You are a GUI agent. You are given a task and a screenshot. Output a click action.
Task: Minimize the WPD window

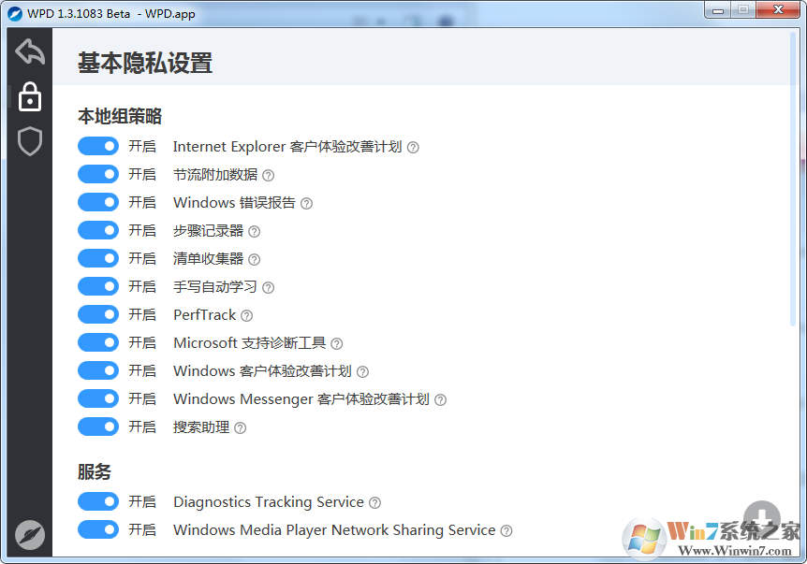coord(718,9)
